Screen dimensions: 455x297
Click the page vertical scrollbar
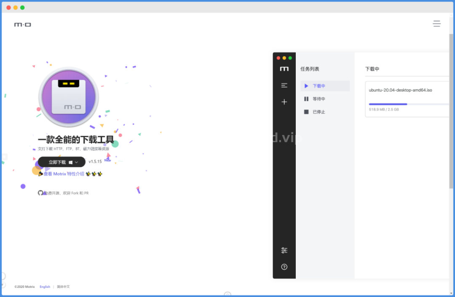coord(451,111)
